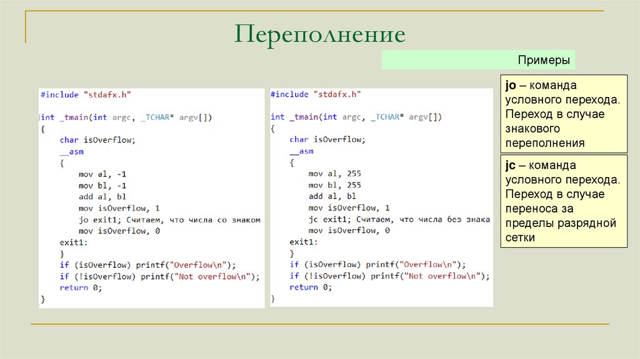Click the "return 0;" line in left code

pos(81,287)
